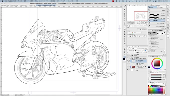Select third radio option in tool property
Image resolution: width=170 pixels, height=96 pixels.
coord(150,41)
